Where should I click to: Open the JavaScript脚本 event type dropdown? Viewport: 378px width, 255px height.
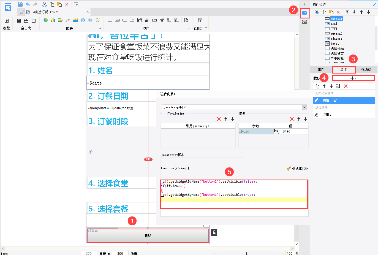(304, 107)
